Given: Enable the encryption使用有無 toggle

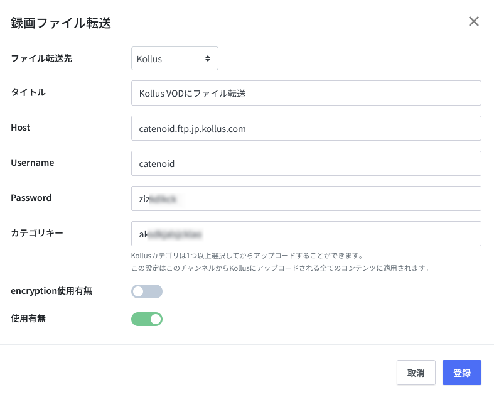Looking at the screenshot, I should [x=147, y=291].
